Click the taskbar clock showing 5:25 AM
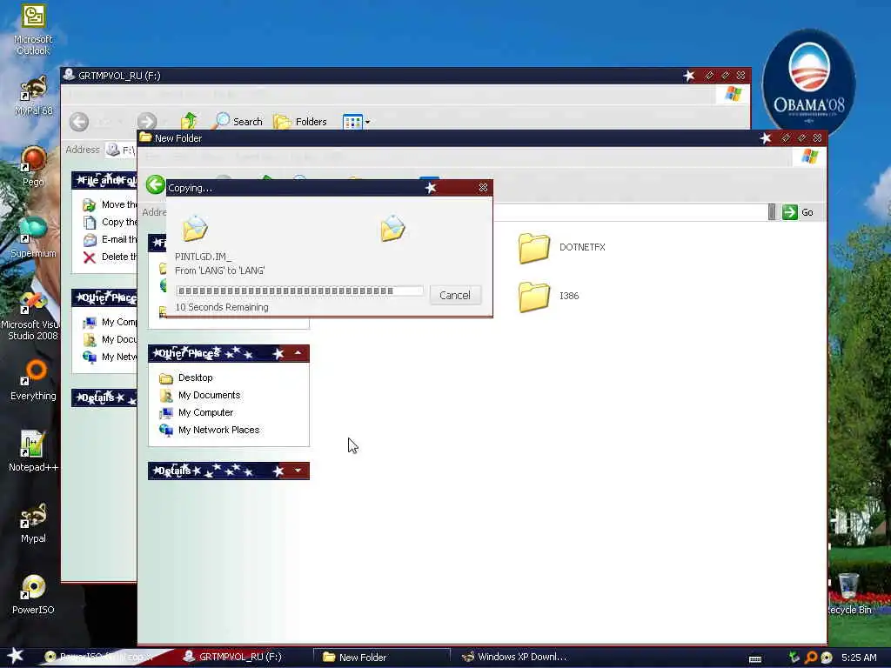 pos(859,658)
